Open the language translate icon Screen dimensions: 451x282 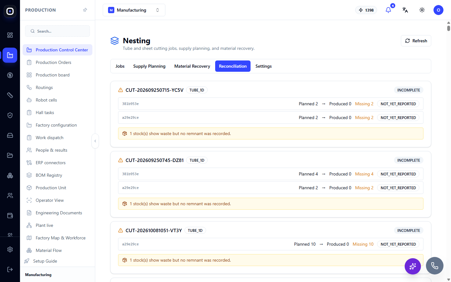coord(405,10)
